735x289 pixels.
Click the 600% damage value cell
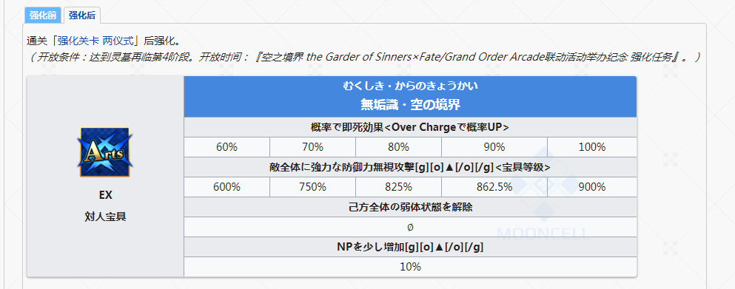click(x=227, y=187)
